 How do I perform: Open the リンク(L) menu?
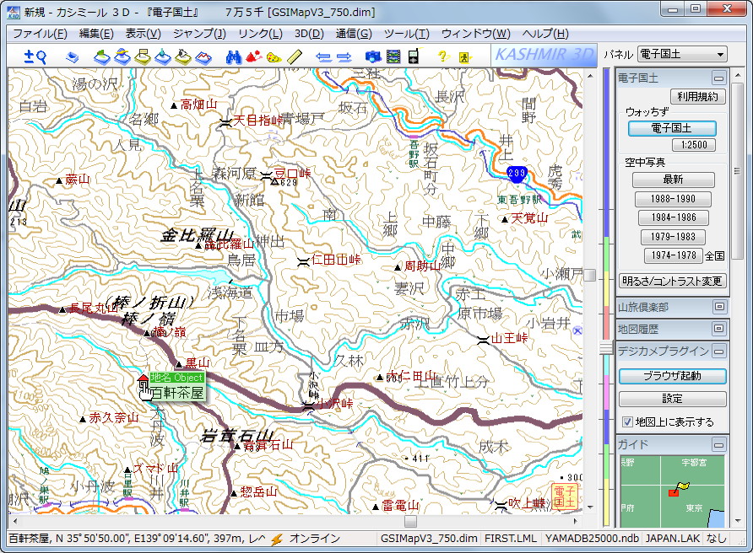[x=260, y=34]
